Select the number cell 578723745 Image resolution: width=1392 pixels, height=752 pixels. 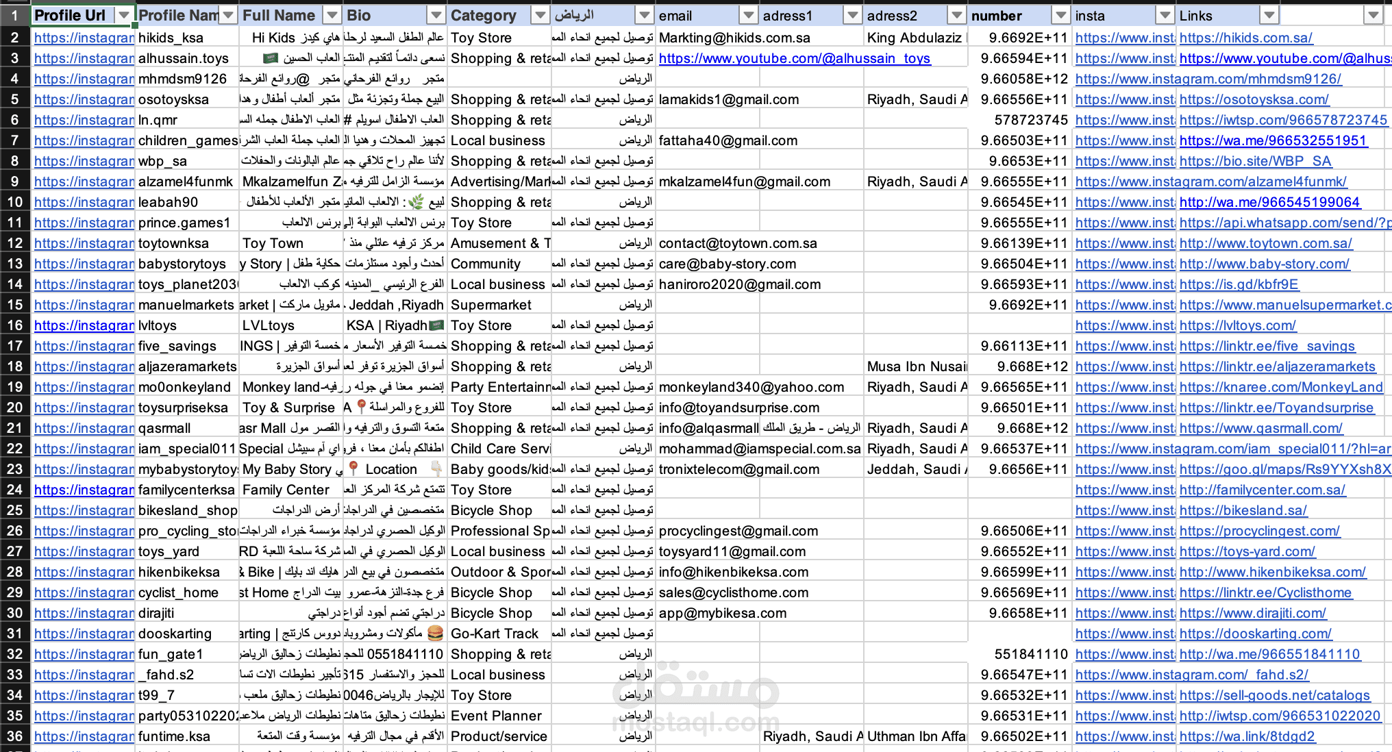[1020, 120]
